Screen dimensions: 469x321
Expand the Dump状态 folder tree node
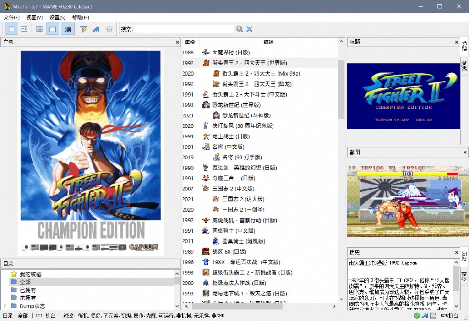[5, 306]
